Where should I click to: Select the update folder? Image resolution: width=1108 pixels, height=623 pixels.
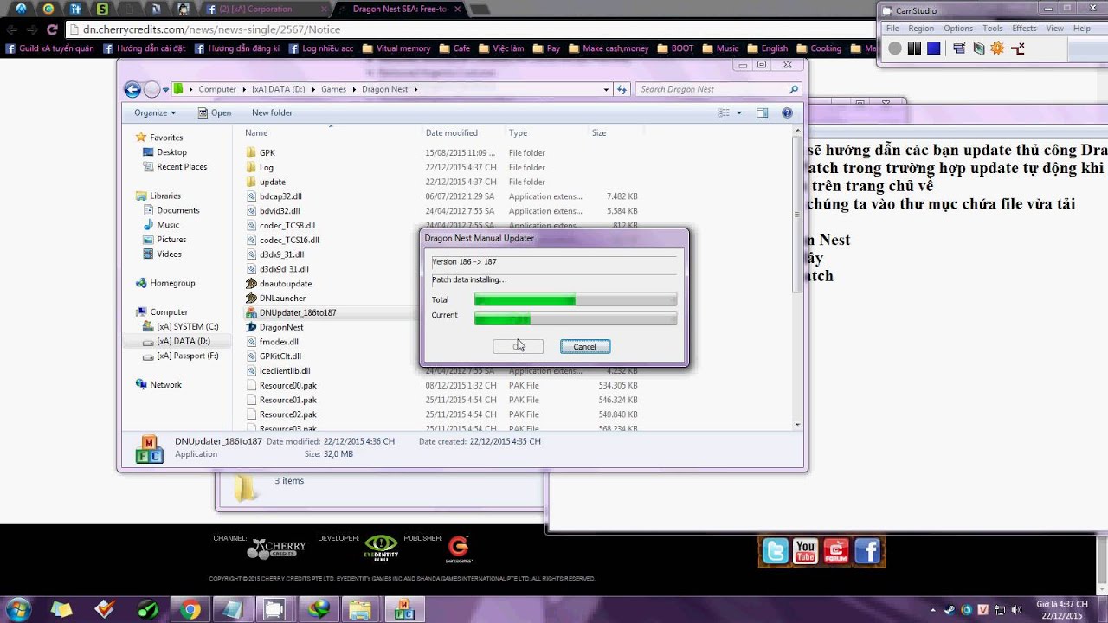click(x=272, y=183)
